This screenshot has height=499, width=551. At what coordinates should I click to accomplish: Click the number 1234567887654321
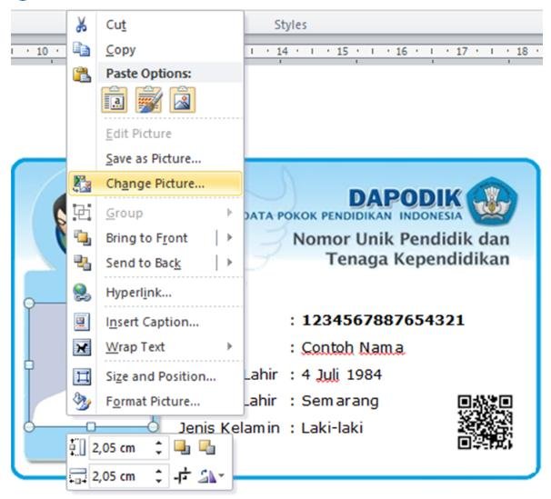pyautogui.click(x=383, y=320)
